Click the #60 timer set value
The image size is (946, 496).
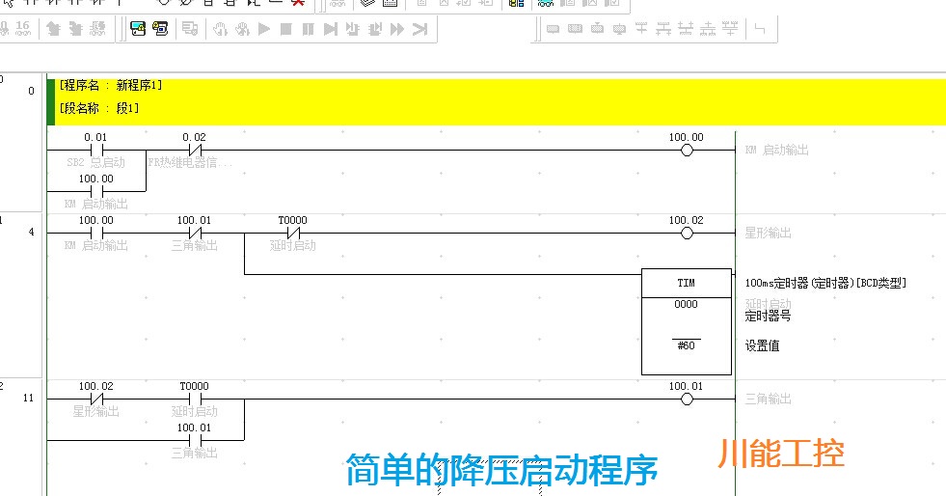pyautogui.click(x=686, y=345)
